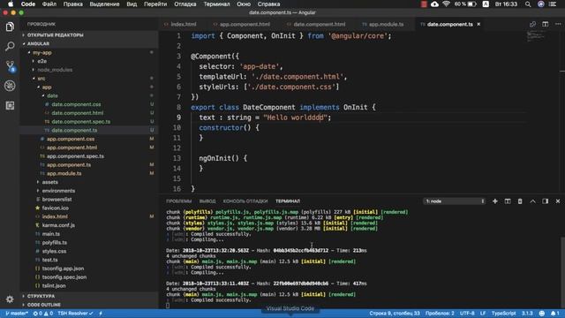This screenshot has height=318, width=565.
Task: Click the cloud upload menu bar icon
Action: [x=434, y=4]
